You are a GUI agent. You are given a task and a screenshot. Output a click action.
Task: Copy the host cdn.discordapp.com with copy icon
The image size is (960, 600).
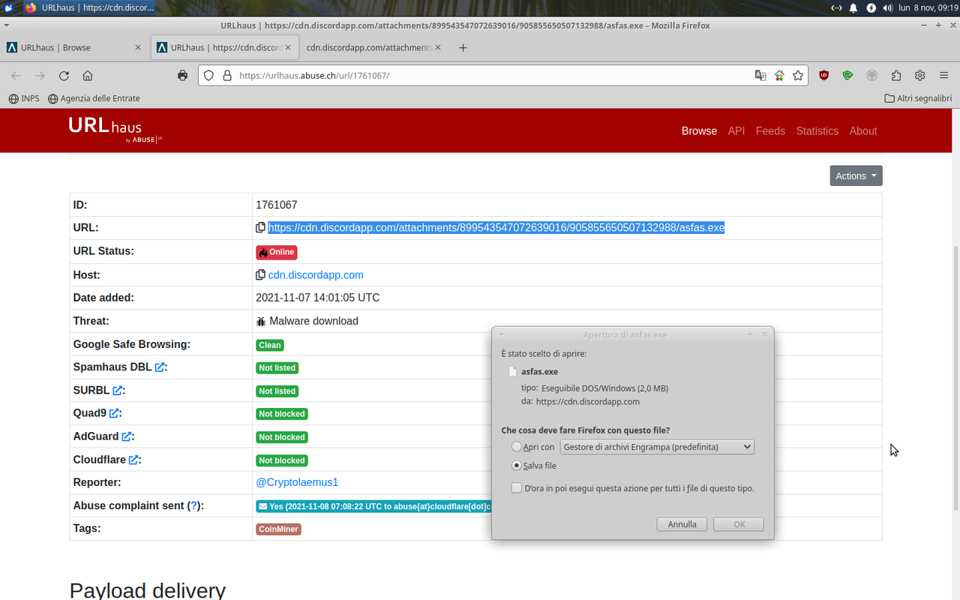tap(260, 275)
